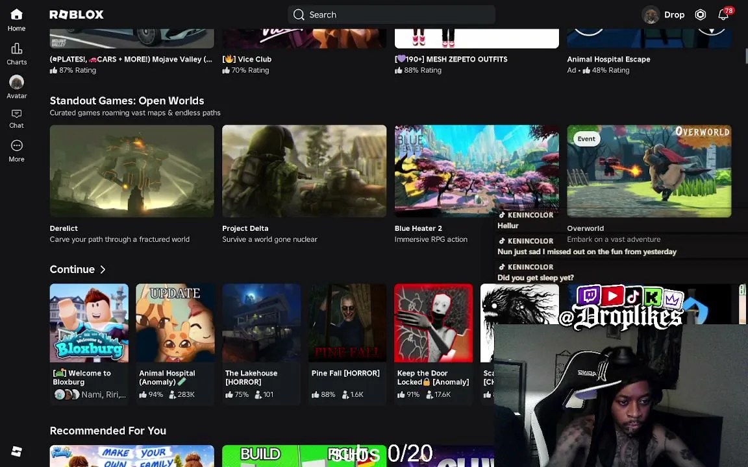Click the Project Delta title text
This screenshot has height=467, width=748.
(245, 228)
